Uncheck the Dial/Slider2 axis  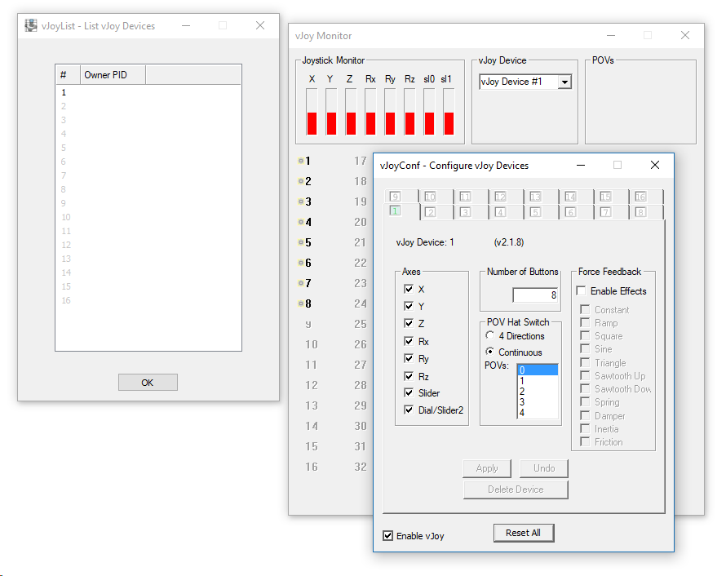pos(409,410)
